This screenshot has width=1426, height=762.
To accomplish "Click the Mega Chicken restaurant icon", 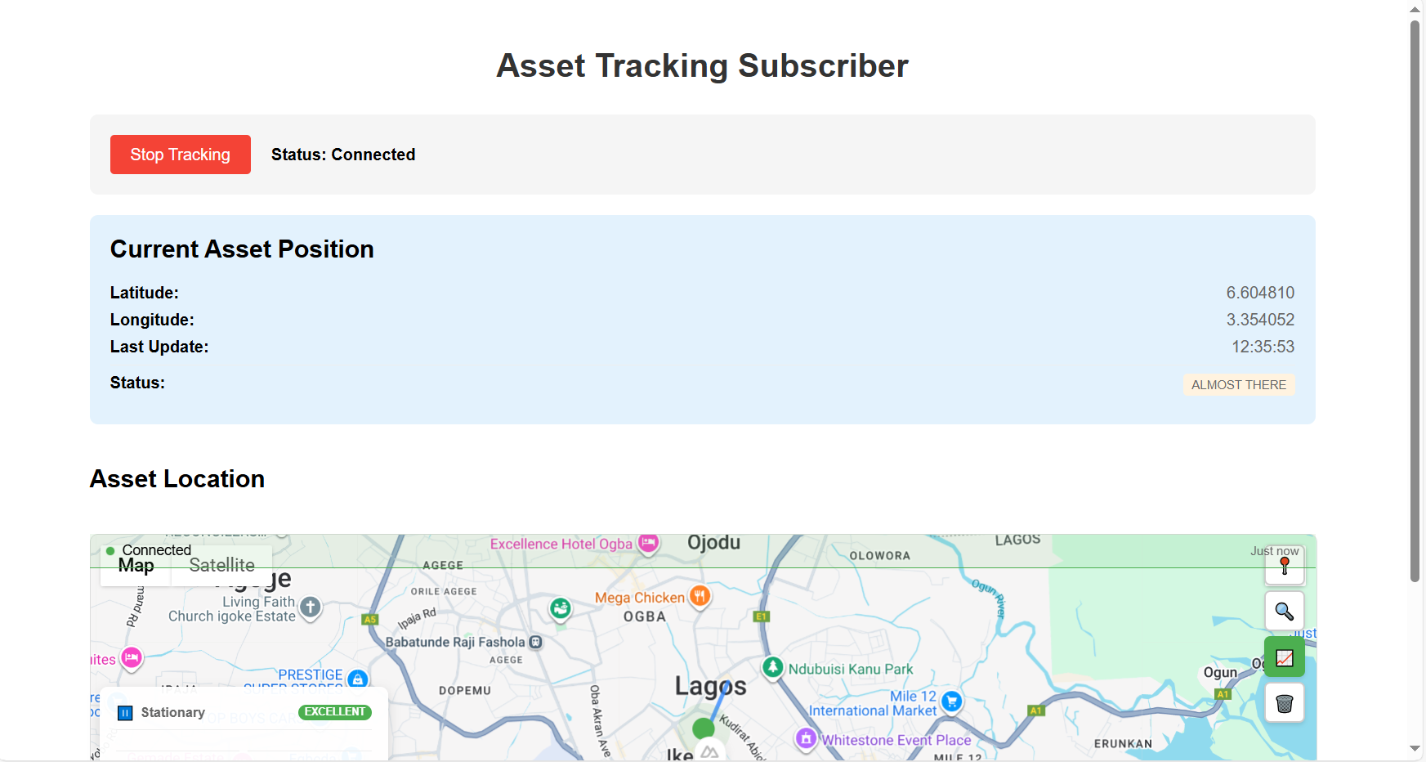I will 700,597.
